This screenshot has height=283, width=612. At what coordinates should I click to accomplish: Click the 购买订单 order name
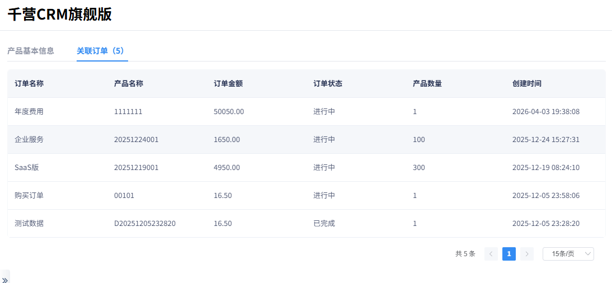click(x=29, y=196)
